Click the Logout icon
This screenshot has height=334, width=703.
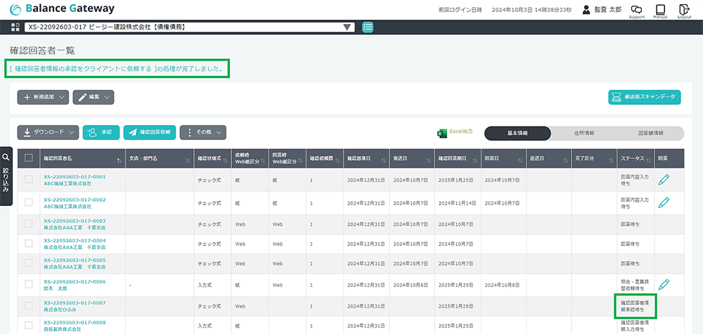684,10
